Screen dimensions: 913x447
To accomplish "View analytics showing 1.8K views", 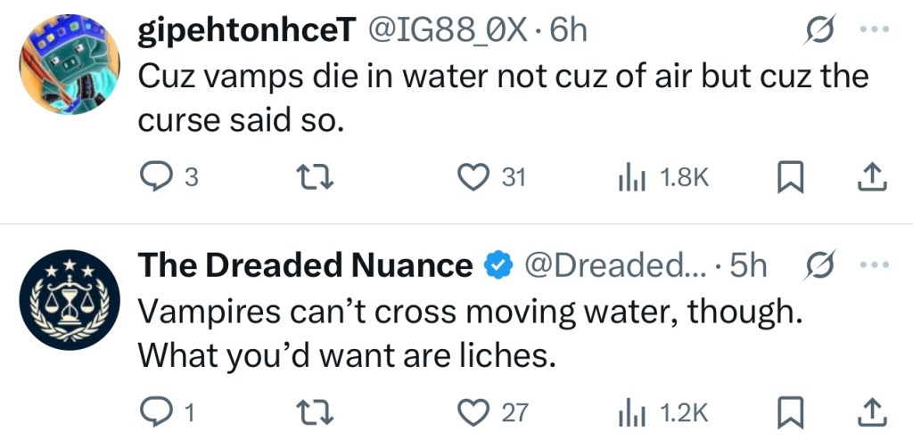I will point(629,178).
